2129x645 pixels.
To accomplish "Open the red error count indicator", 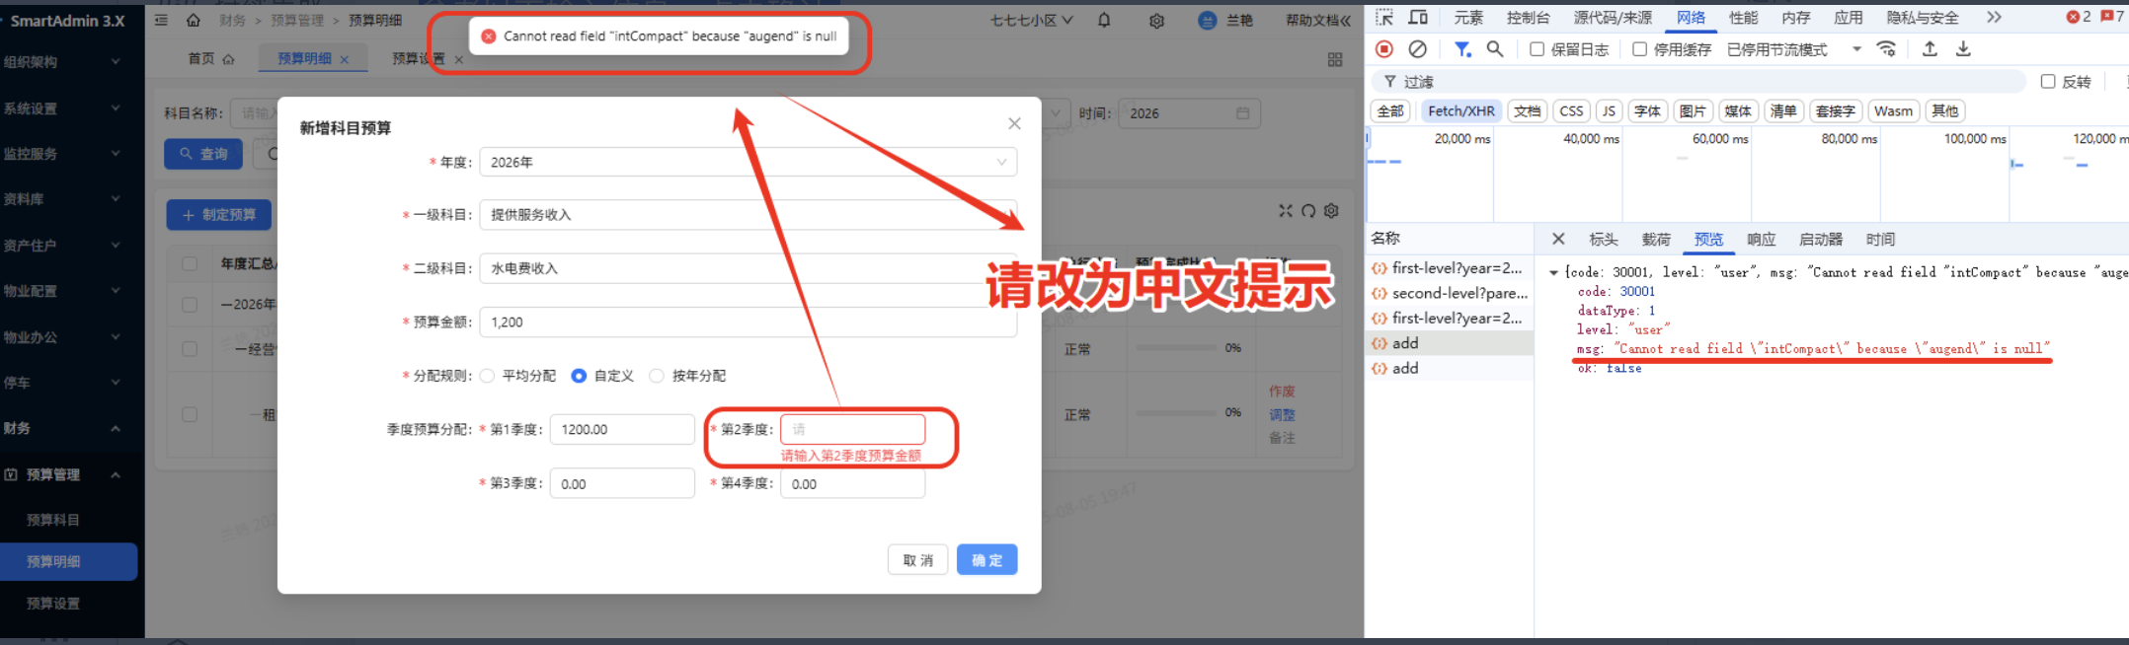I will tap(2079, 17).
